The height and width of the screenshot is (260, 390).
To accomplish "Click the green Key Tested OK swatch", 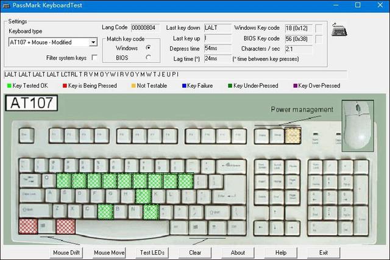I will (9, 86).
